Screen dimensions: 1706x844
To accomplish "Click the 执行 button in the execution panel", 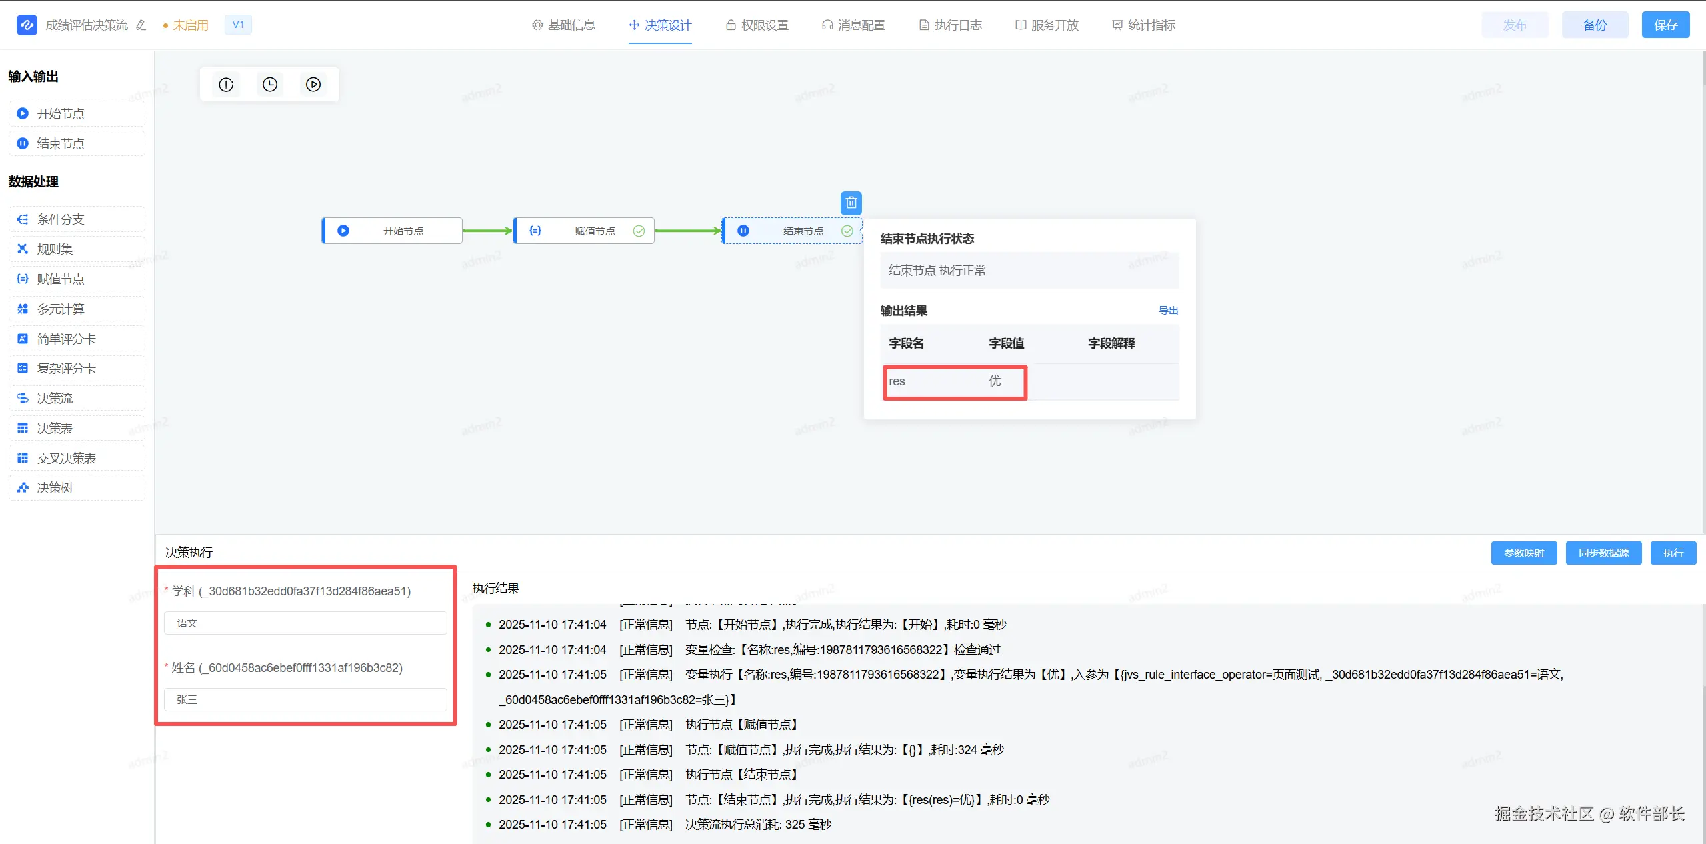I will tap(1673, 553).
